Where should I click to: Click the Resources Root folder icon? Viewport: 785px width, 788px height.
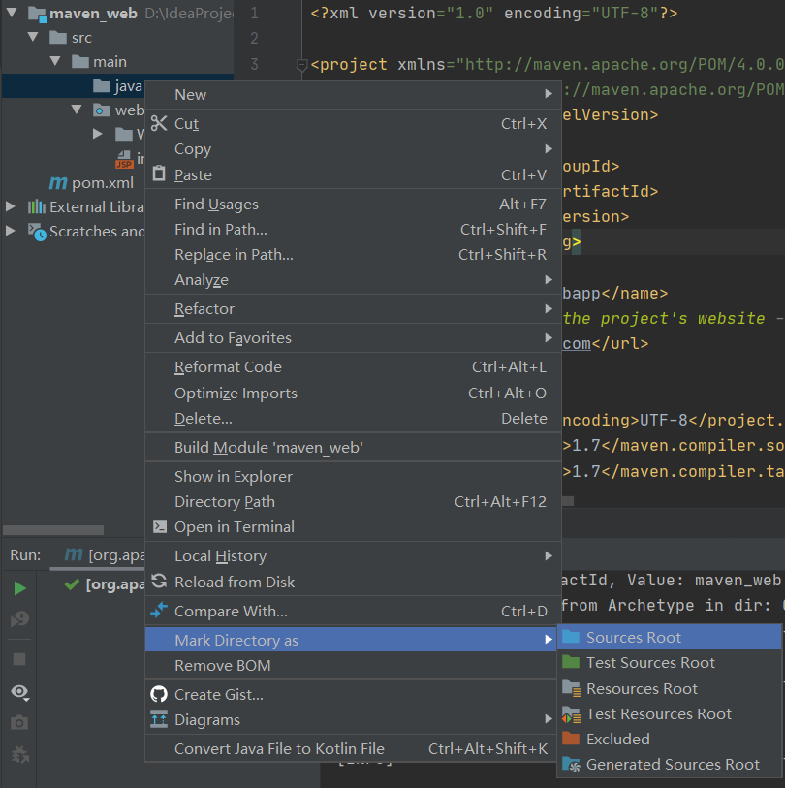coord(572,687)
